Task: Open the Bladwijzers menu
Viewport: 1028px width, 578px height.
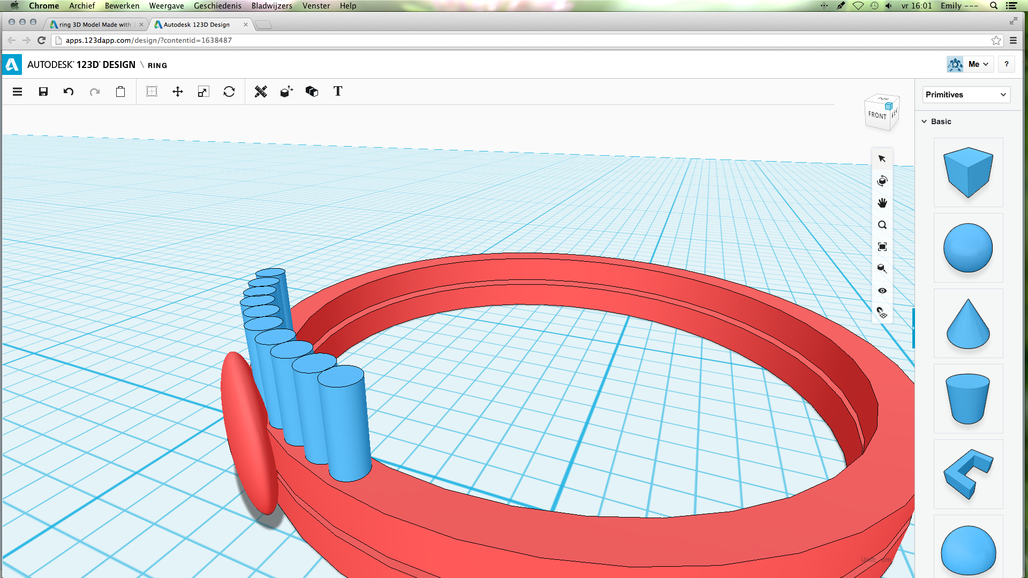Action: pyautogui.click(x=272, y=5)
